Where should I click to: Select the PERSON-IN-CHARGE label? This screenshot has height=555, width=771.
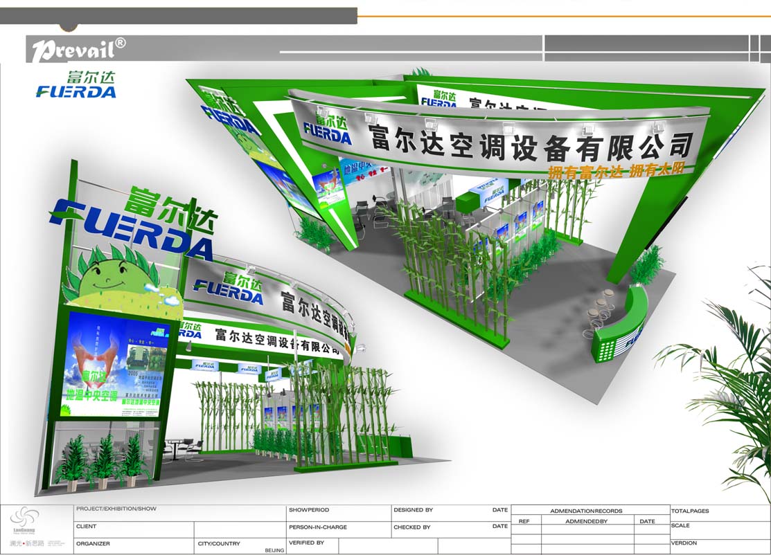[318, 527]
